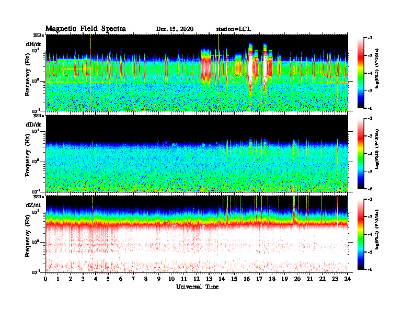The height and width of the screenshot is (320, 414).
Task: Click the hour 1 tick label on the time axis
Action: click(58, 279)
